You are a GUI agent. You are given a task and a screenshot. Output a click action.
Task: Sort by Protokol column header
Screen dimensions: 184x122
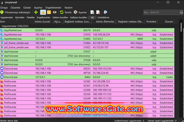pyautogui.click(x=151, y=22)
